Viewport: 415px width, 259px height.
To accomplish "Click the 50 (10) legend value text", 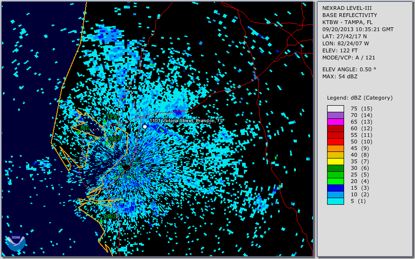I will click(x=361, y=142).
